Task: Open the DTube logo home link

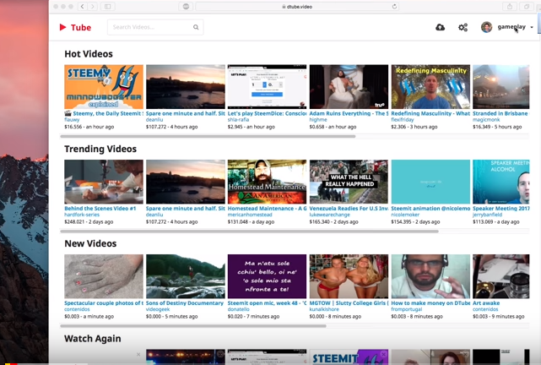Action: (75, 27)
